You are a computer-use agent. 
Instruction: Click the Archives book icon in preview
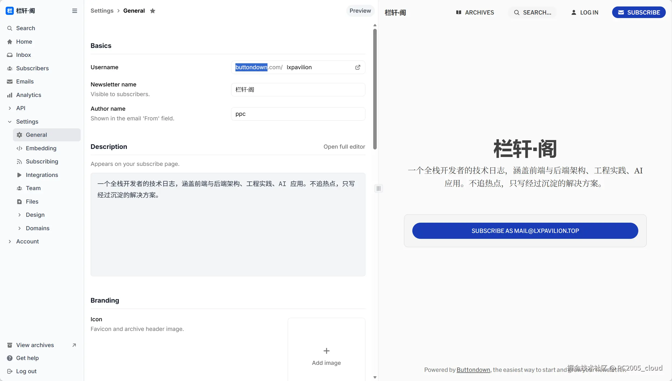459,12
